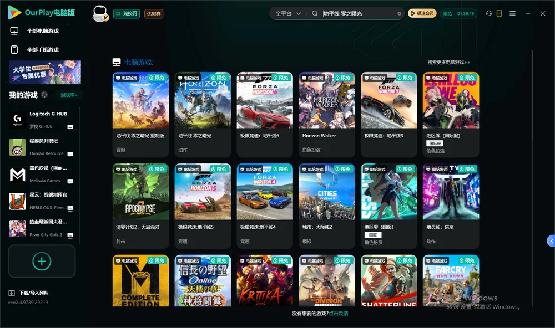Open the 幽灵线：东京 game card
The width and height of the screenshot is (555, 328).
[x=451, y=206]
